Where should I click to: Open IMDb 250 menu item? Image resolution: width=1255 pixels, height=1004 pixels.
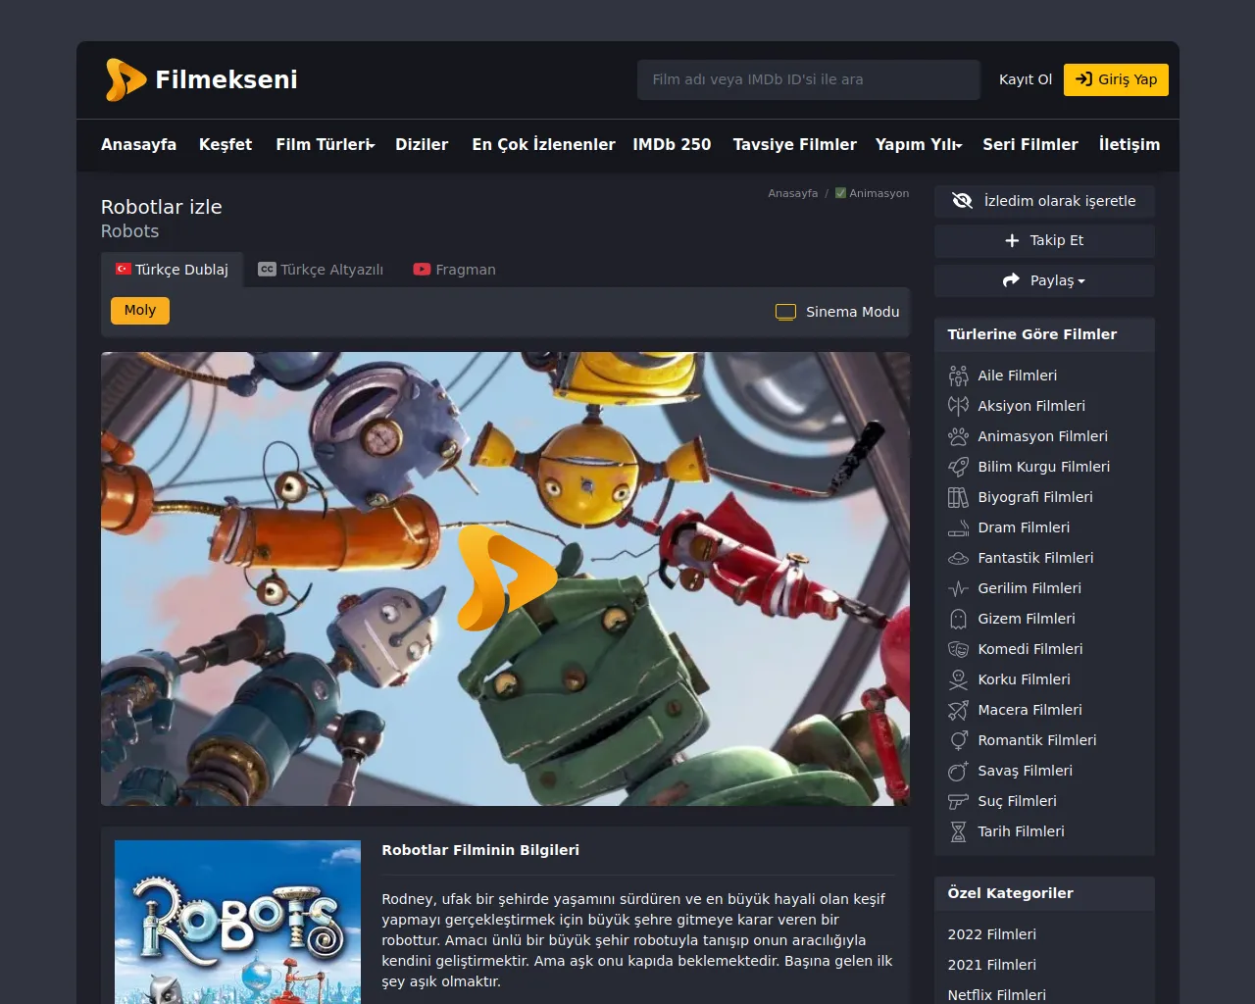[673, 144]
